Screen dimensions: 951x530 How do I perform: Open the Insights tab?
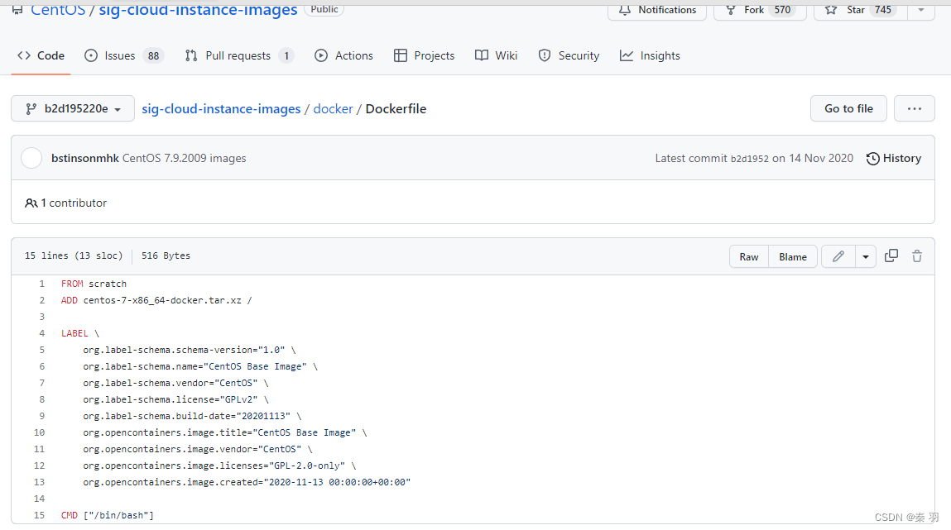tap(651, 55)
